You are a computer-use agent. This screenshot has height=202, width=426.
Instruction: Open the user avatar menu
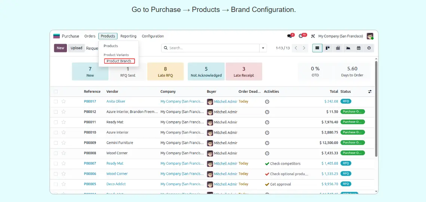coord(370,36)
